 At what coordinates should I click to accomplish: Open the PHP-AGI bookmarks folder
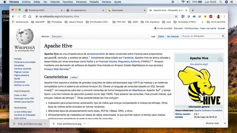click(x=119, y=22)
